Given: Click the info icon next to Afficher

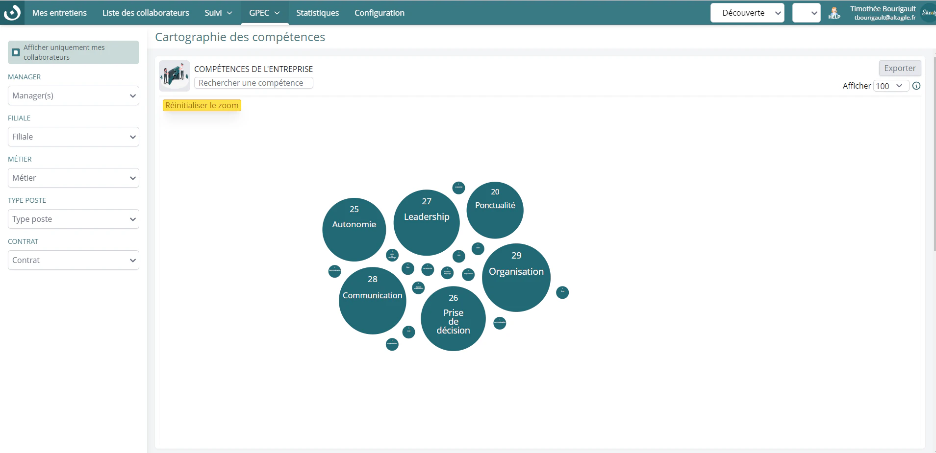Looking at the screenshot, I should tap(916, 86).
